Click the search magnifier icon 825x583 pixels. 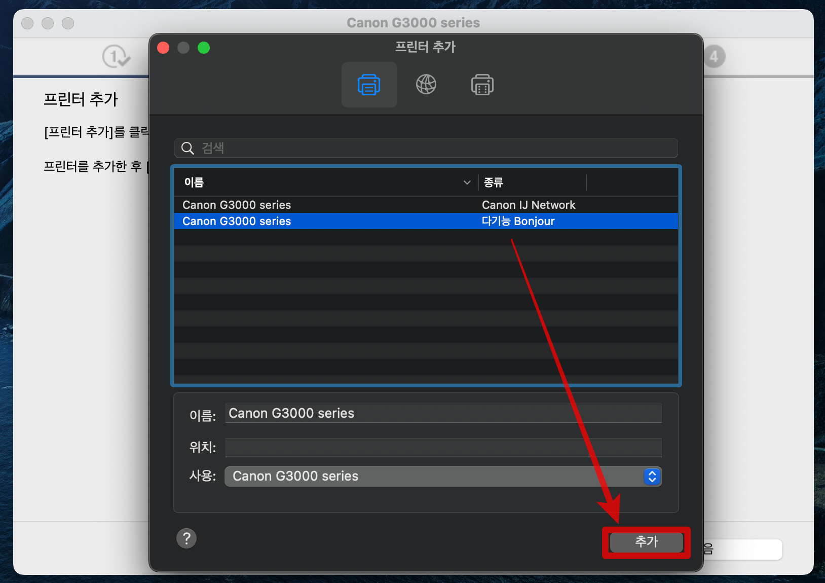188,148
